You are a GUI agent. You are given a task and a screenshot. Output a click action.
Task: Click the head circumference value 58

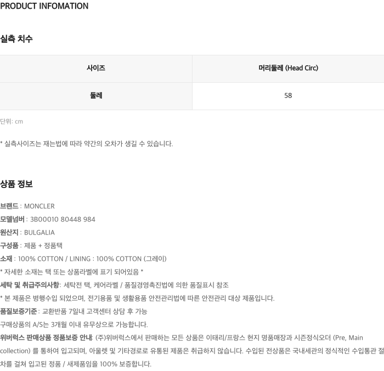click(288, 95)
